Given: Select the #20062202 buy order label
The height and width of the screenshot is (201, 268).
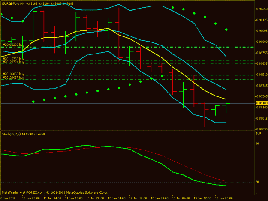Looking at the screenshot, I should click(x=13, y=45).
